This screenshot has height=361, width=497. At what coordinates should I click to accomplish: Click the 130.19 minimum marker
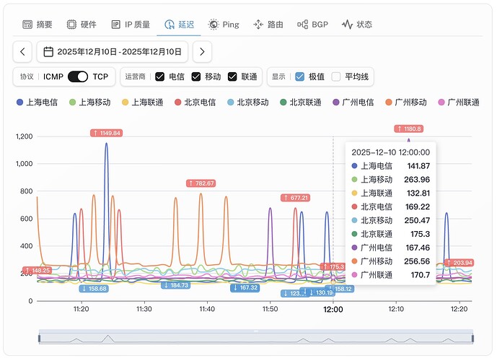point(321,292)
